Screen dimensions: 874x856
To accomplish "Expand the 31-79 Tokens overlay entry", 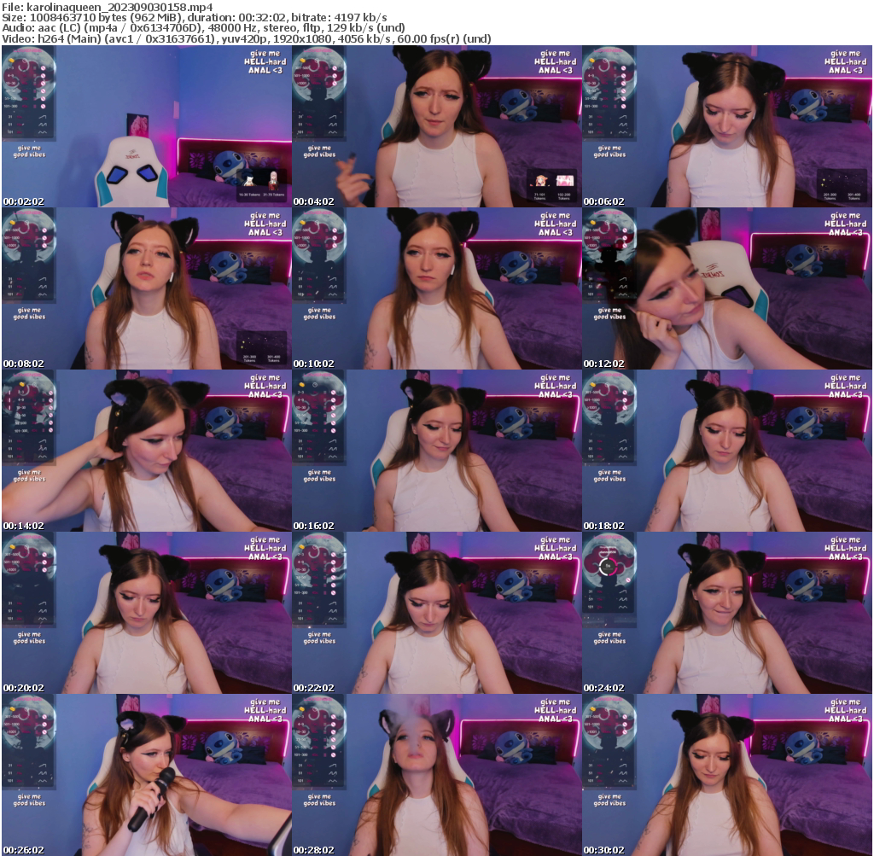I will (x=273, y=181).
